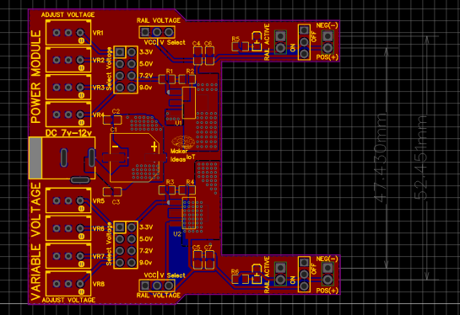Screen dimensions: 460x315
Task: Click the 47.430mm dimension text
Action: pyautogui.click(x=381, y=158)
